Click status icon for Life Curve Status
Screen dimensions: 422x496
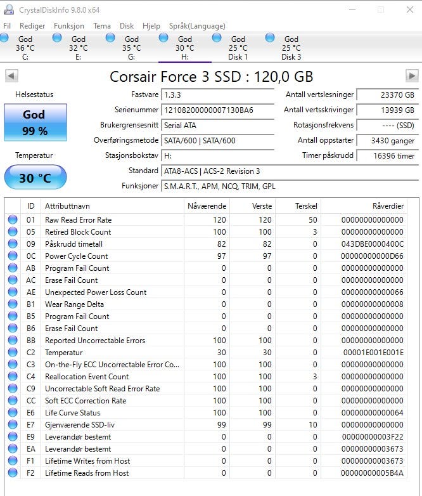[x=13, y=412]
